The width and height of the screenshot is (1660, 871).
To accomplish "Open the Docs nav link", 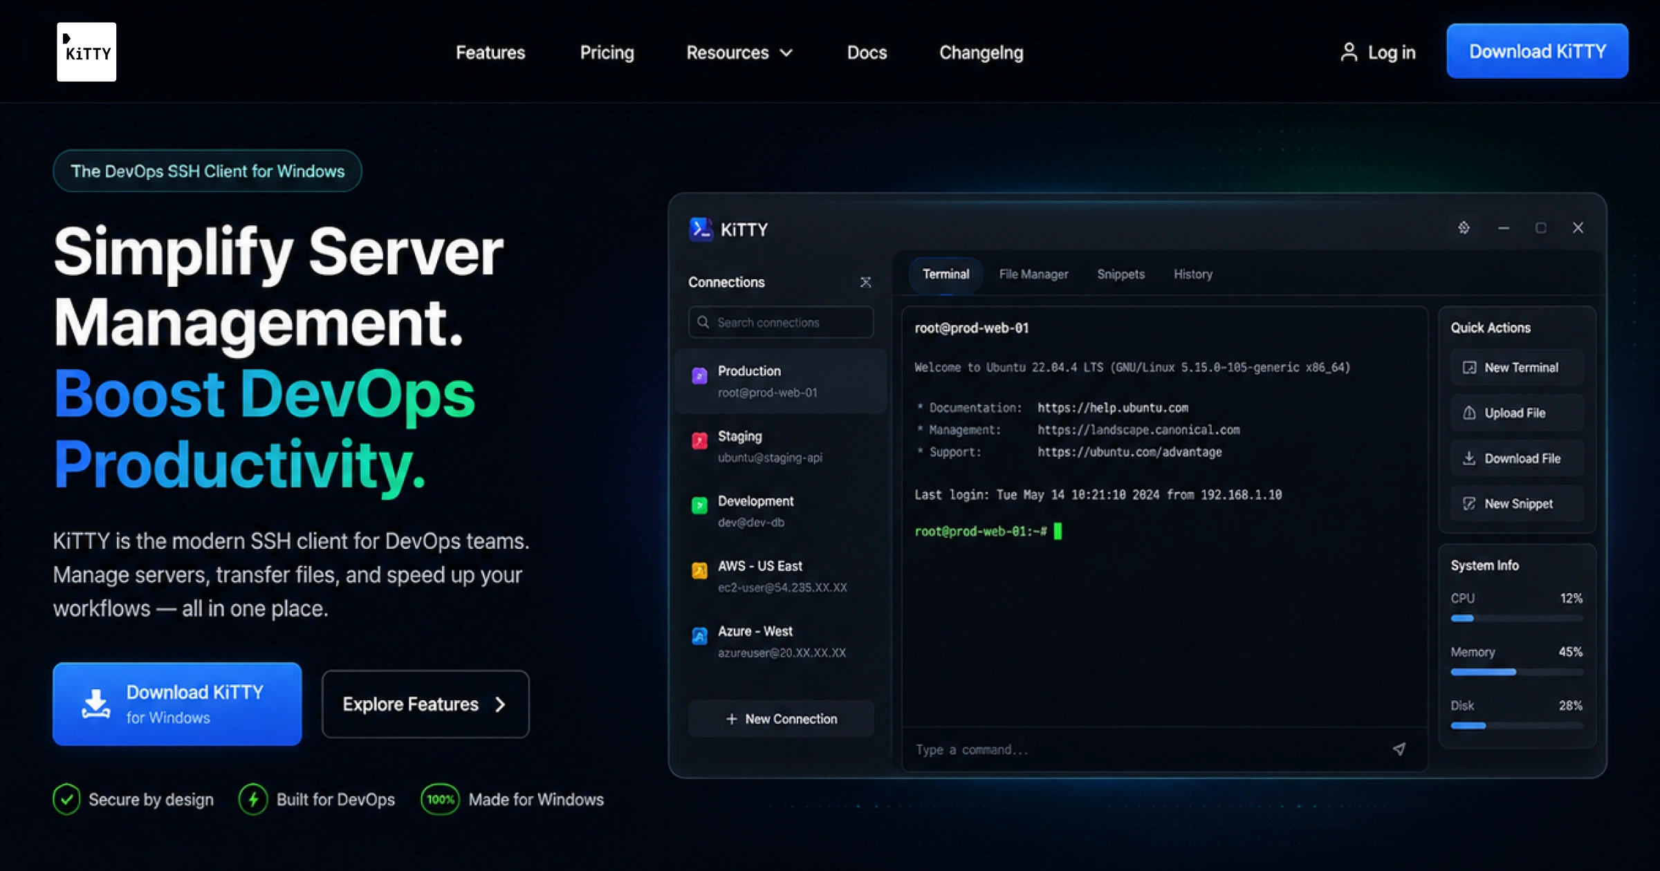I will click(x=867, y=53).
